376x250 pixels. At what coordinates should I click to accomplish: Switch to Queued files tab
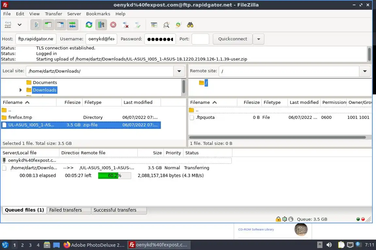(x=24, y=210)
